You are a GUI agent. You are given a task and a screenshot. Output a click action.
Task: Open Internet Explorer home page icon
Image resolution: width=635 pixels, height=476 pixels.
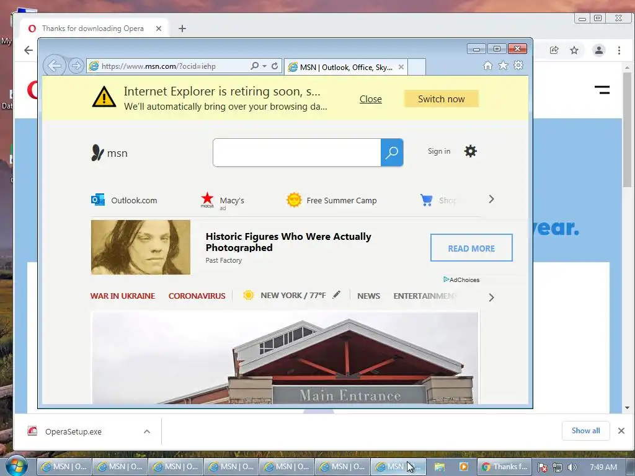click(x=488, y=66)
